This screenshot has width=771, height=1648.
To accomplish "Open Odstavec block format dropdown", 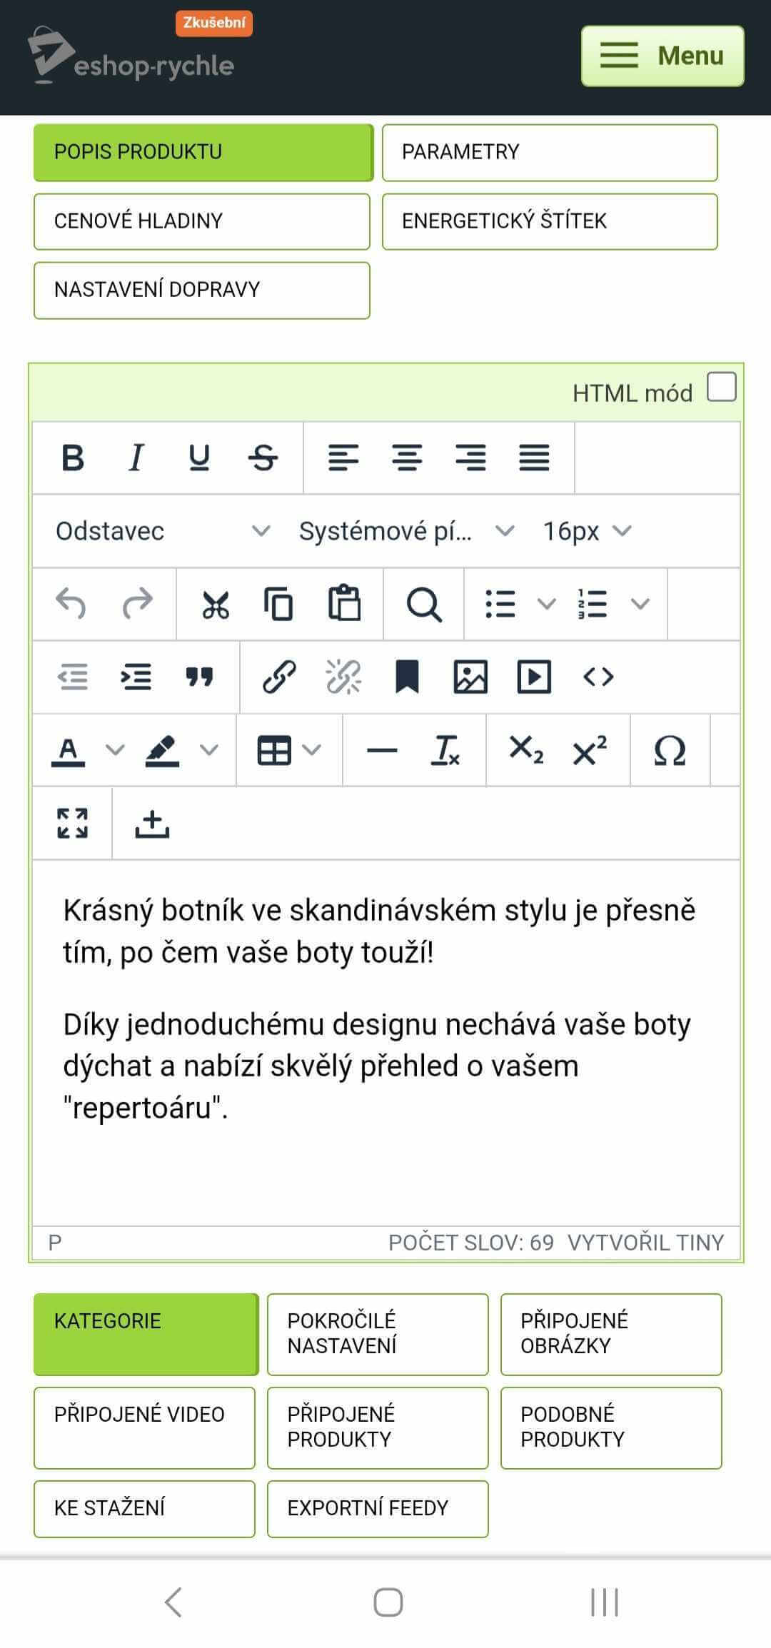I will tap(163, 531).
